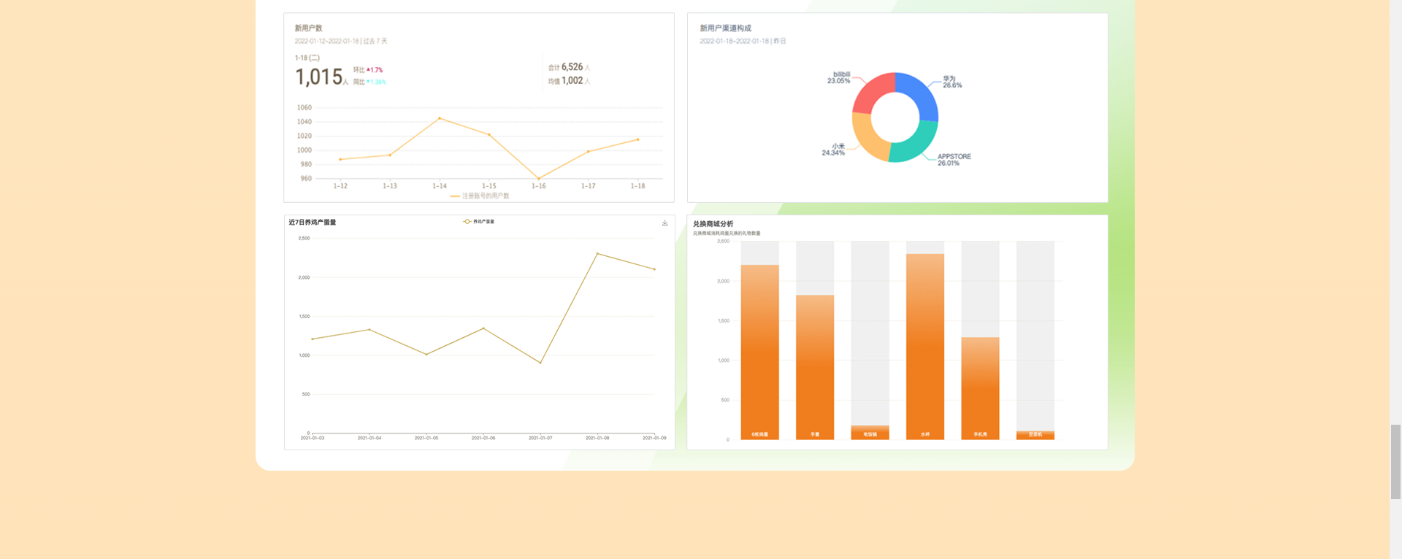The image size is (1402, 559).
Task: Click the 新用户渠道构成 chart title
Action: (725, 28)
